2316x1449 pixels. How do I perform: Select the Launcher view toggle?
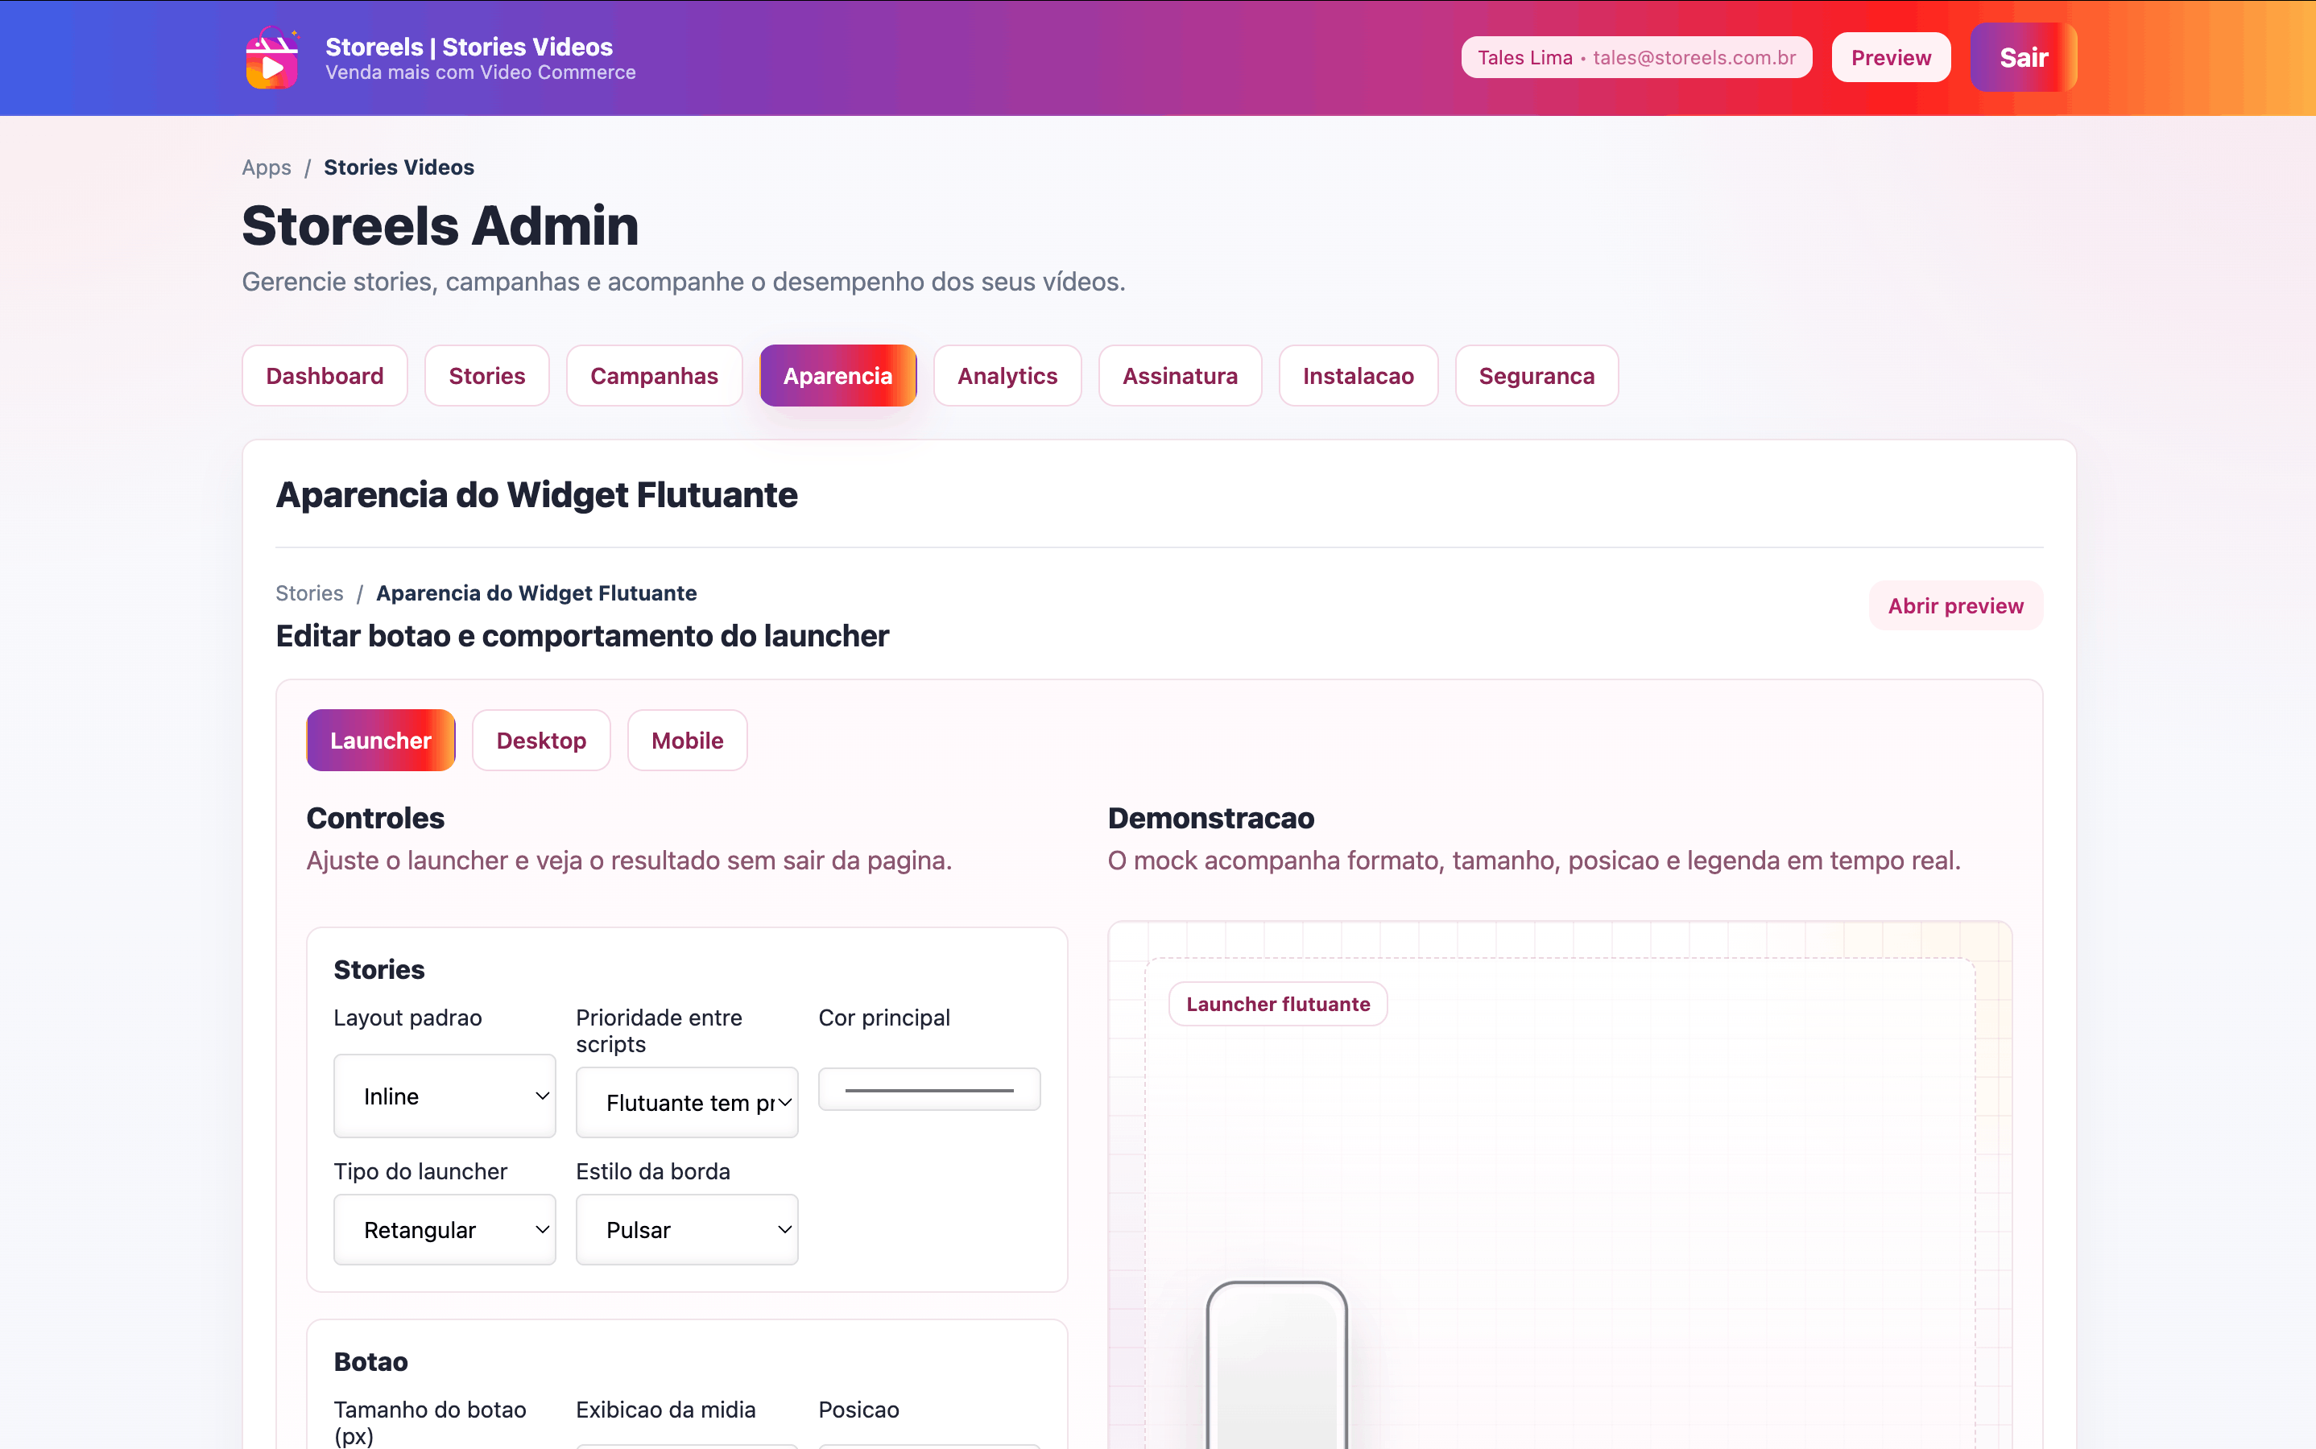(381, 740)
